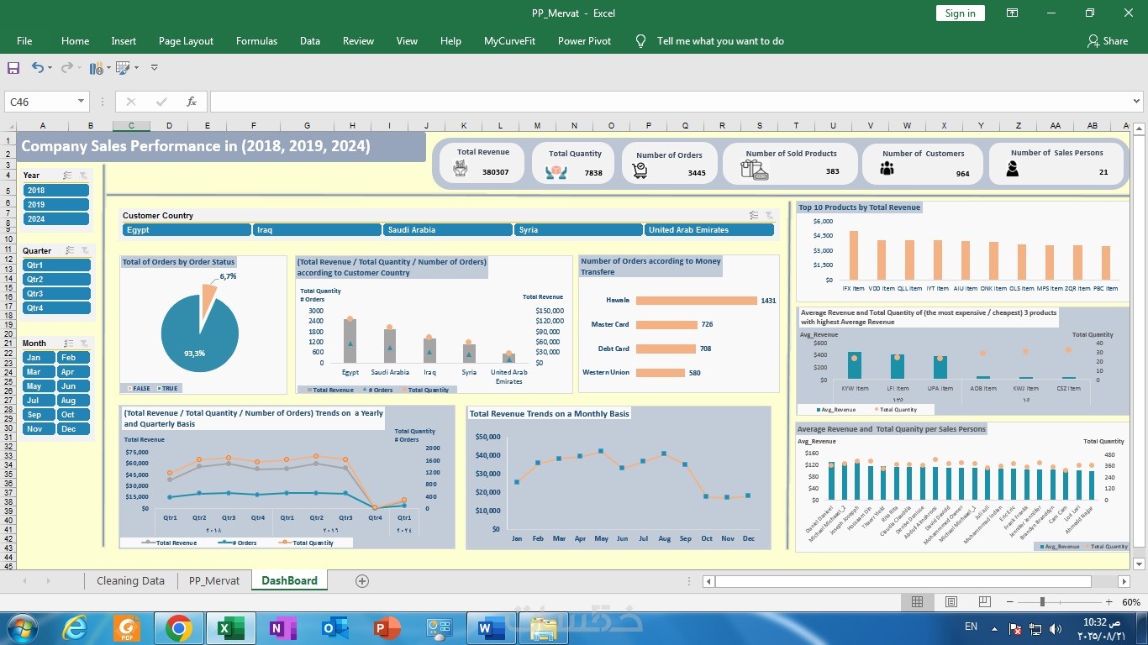The width and height of the screenshot is (1148, 645).
Task: Open Outlook from the taskbar
Action: (335, 628)
